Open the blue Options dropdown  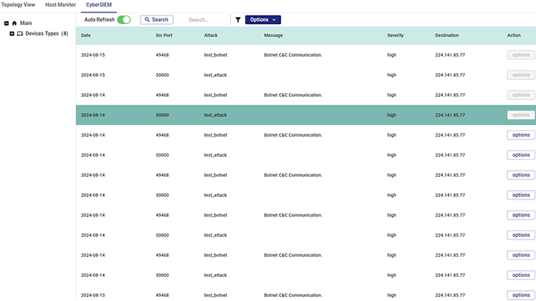[263, 20]
